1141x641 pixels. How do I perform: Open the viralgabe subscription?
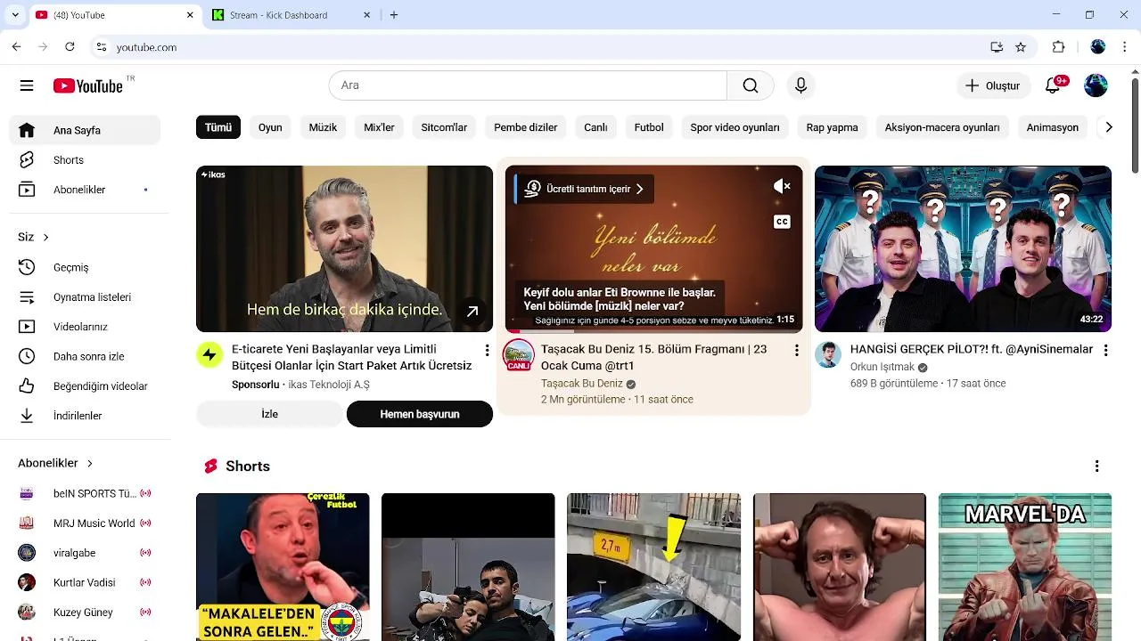click(x=85, y=553)
